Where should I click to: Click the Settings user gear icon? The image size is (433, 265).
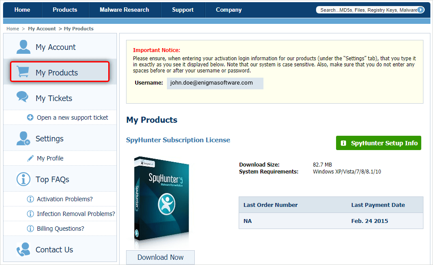[x=23, y=138]
